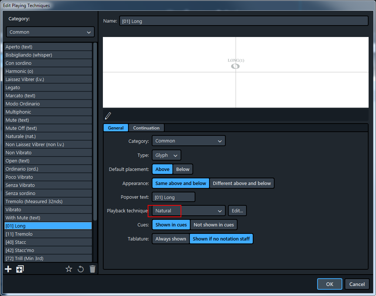Select Shown in cues option

(171, 225)
